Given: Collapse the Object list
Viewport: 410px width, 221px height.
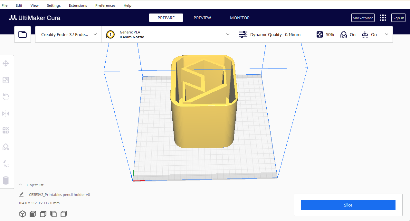Looking at the screenshot, I should coord(21,185).
